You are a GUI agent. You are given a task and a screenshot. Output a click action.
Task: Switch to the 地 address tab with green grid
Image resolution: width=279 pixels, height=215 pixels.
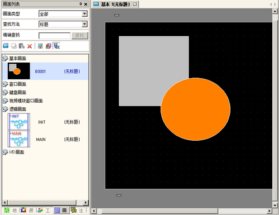[x=11, y=211]
